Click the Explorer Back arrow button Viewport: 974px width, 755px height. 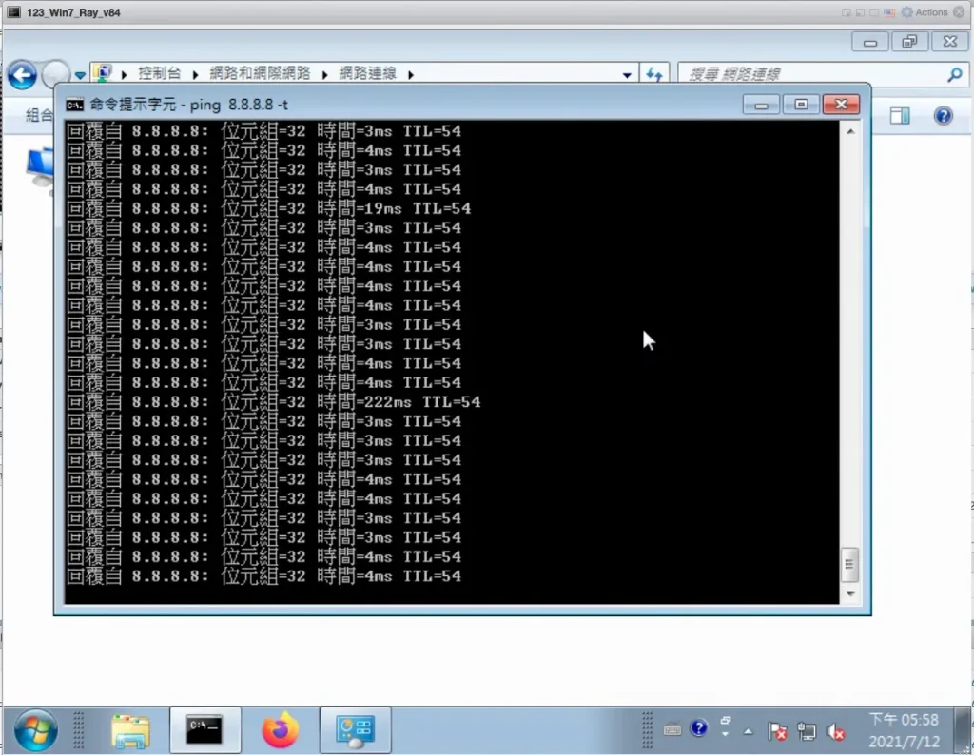22,74
